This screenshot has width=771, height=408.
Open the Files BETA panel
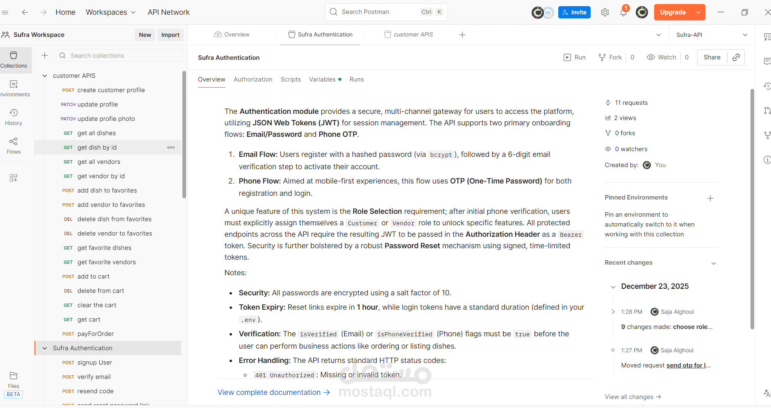14,385
